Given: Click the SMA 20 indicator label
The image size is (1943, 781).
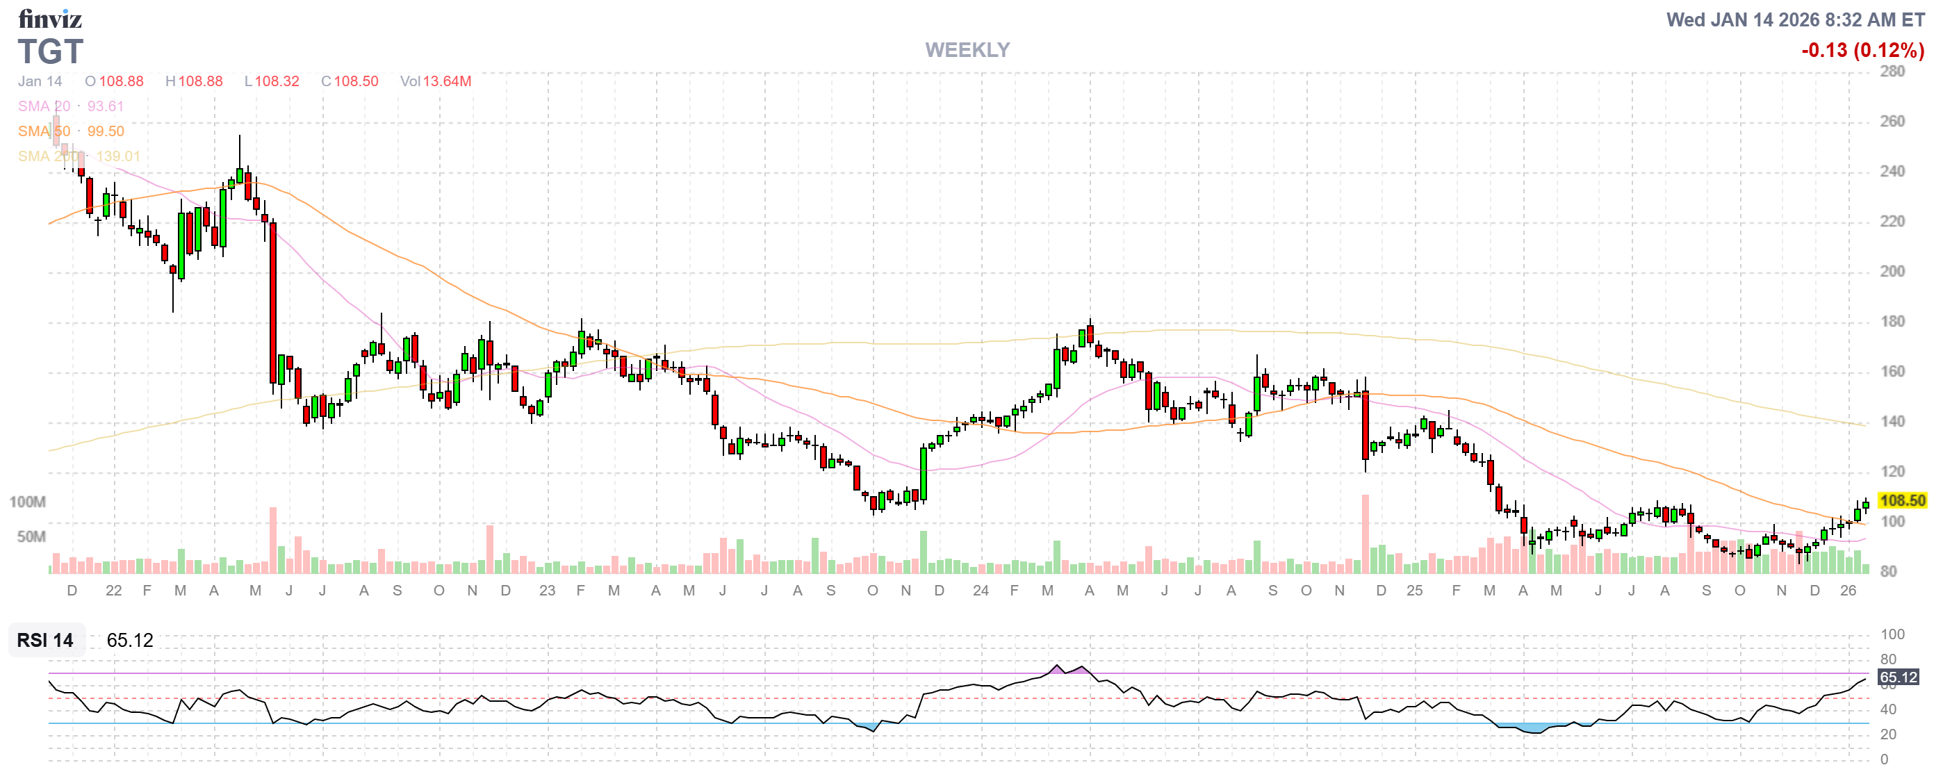Looking at the screenshot, I should [44, 106].
